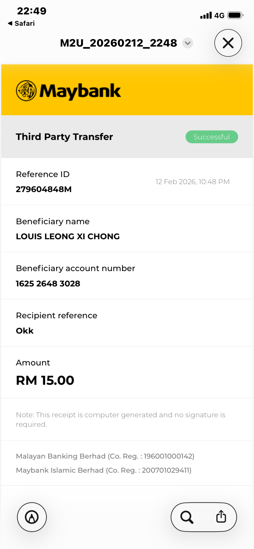Return to Safari via back arrow
The width and height of the screenshot is (254, 549).
pyautogui.click(x=21, y=24)
